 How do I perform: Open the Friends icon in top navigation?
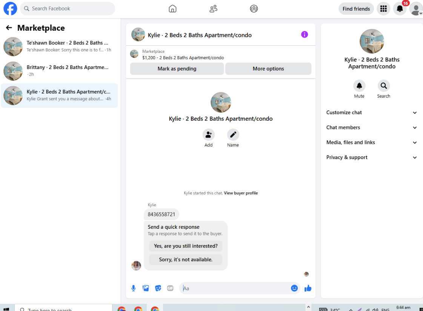point(213,9)
